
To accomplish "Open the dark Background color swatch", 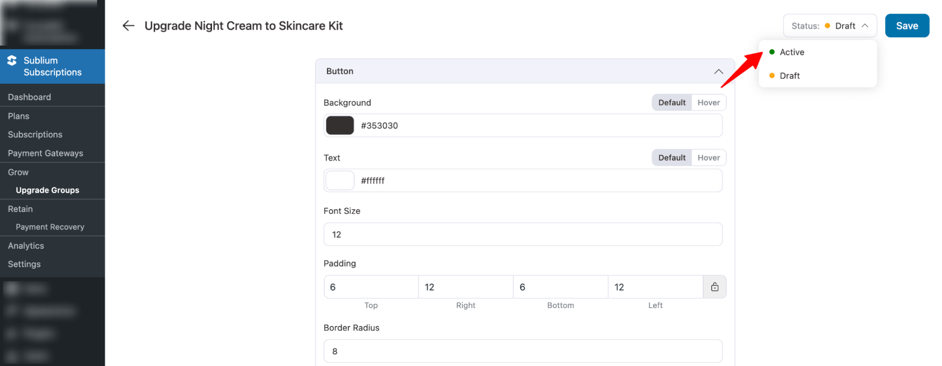I will [340, 126].
